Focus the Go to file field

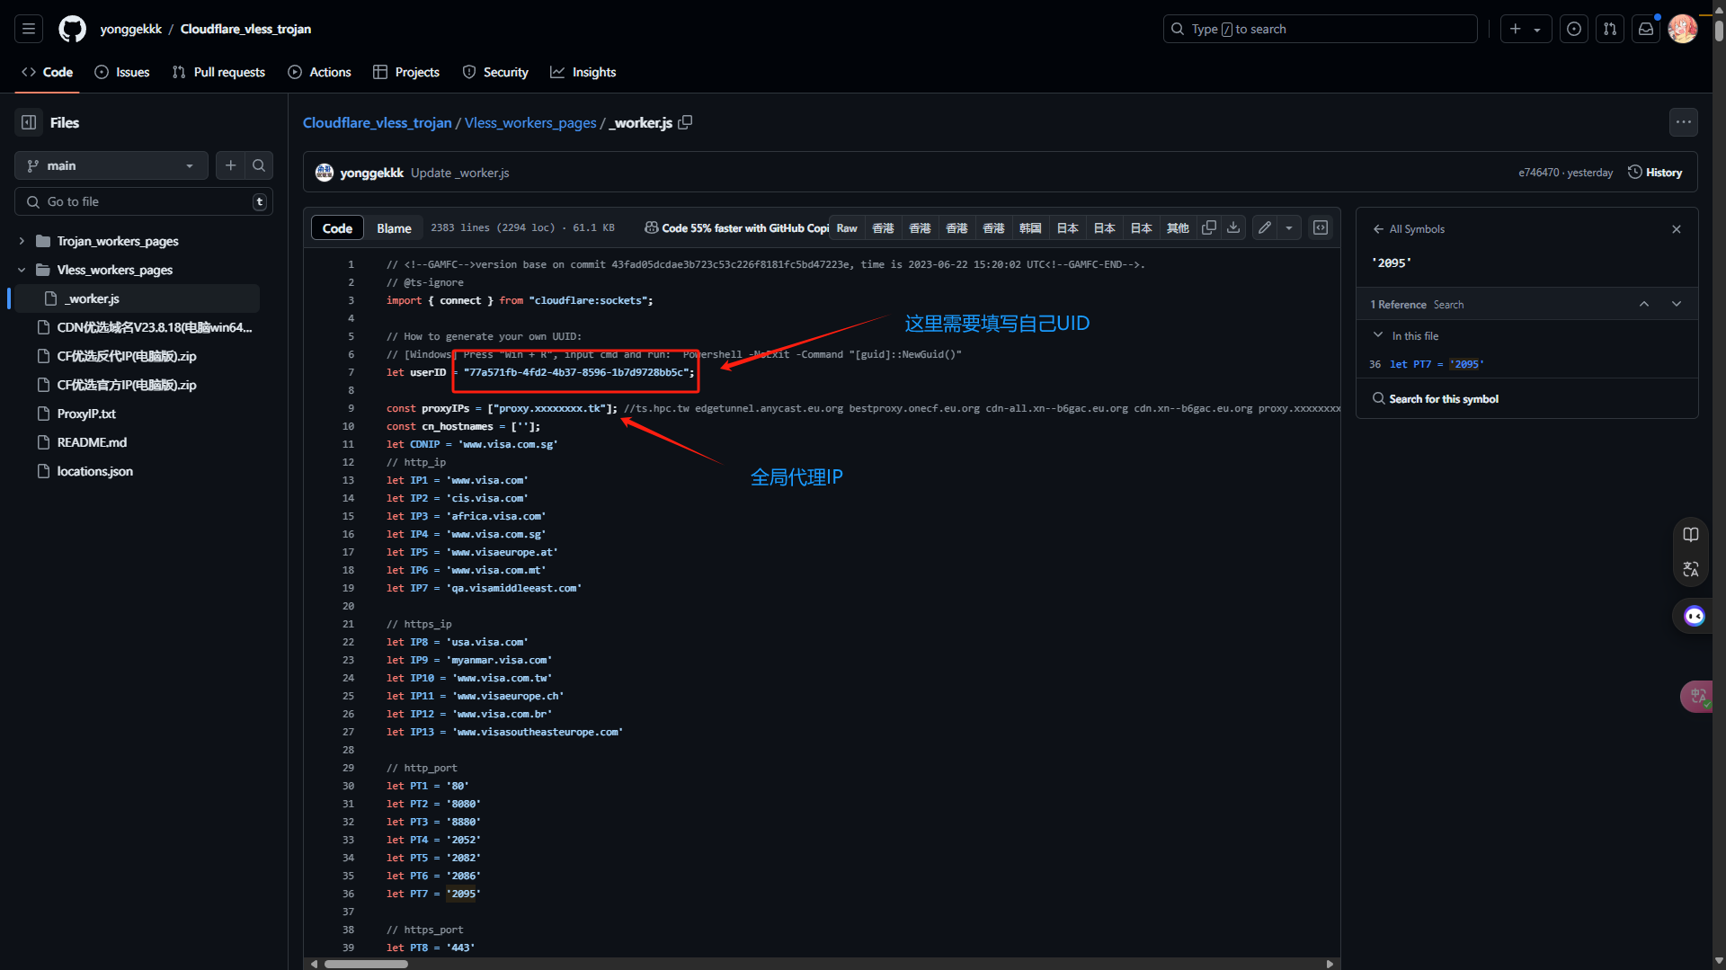point(144,201)
